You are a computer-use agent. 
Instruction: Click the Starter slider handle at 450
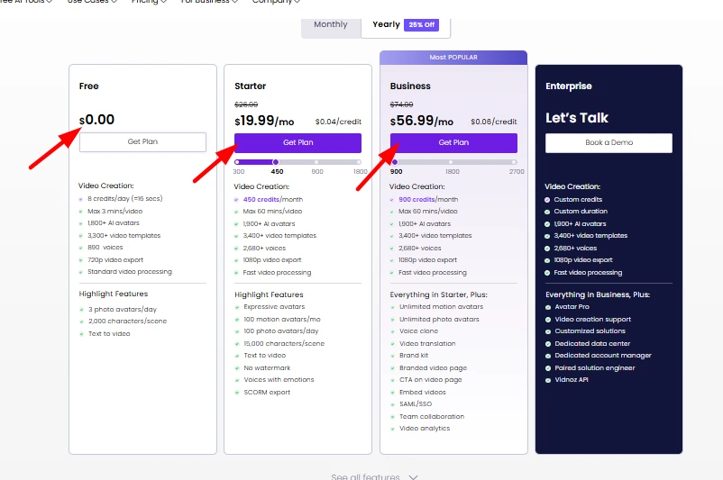276,162
